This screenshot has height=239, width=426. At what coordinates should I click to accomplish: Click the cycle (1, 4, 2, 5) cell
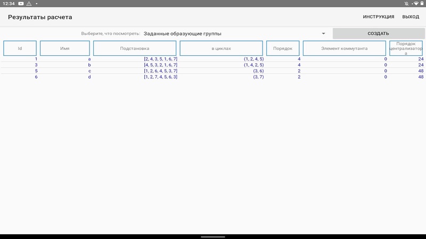point(253,65)
